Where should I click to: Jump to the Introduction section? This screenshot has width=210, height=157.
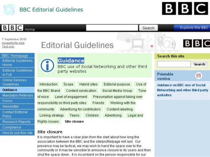[48, 84]
